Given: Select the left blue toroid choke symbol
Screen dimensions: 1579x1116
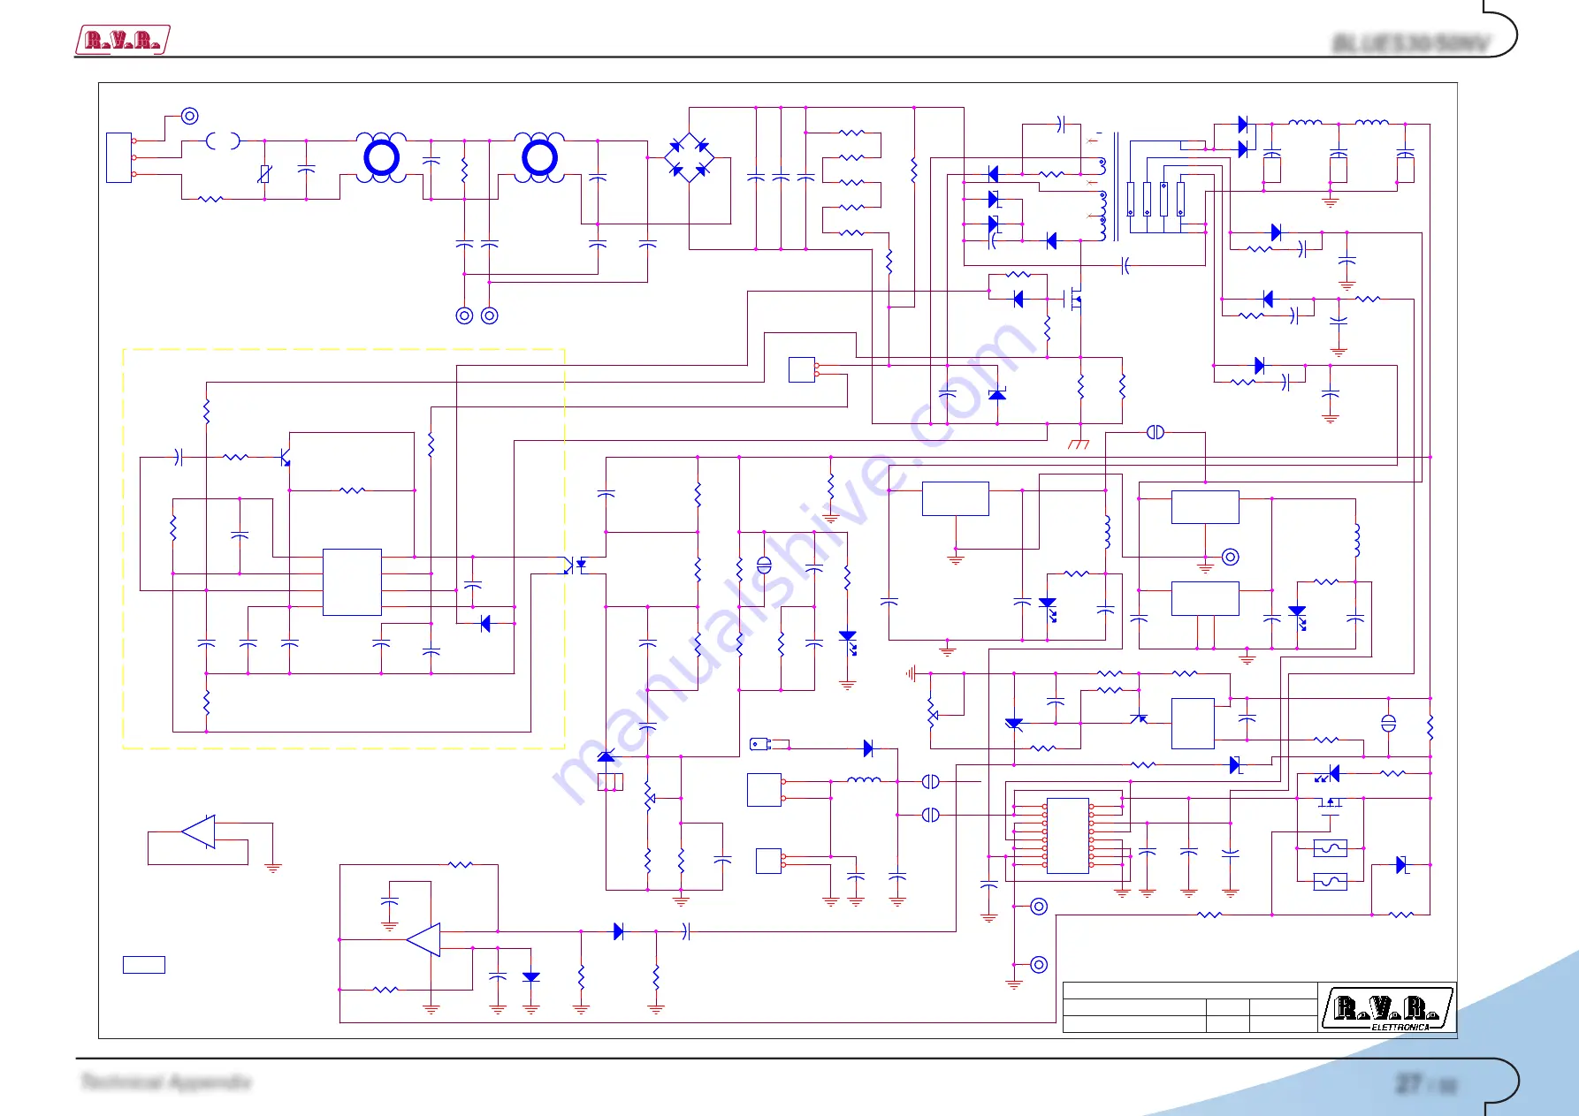Looking at the screenshot, I should pyautogui.click(x=382, y=158).
